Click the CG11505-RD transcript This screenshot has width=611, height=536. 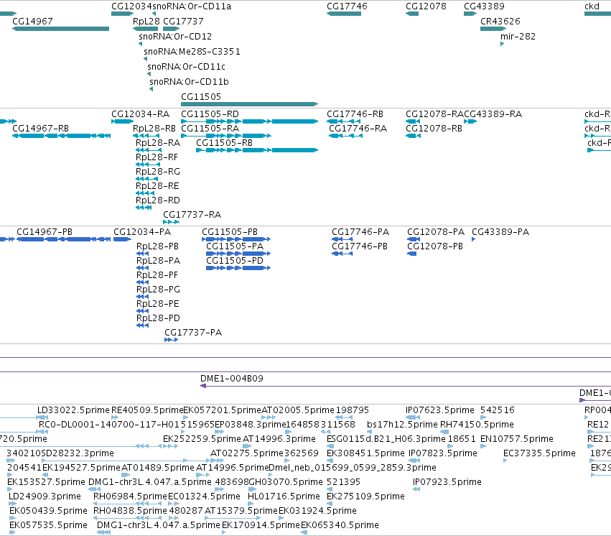[249, 121]
